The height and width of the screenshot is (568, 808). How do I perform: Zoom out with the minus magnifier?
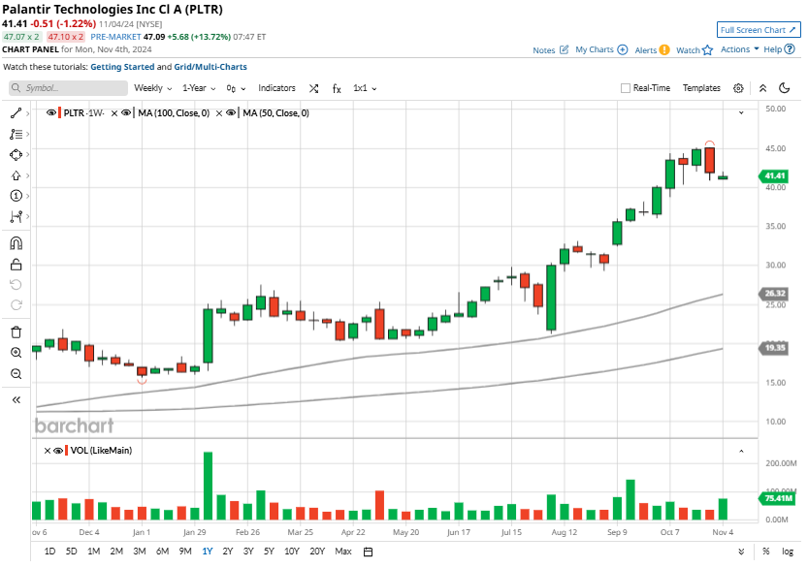point(16,374)
